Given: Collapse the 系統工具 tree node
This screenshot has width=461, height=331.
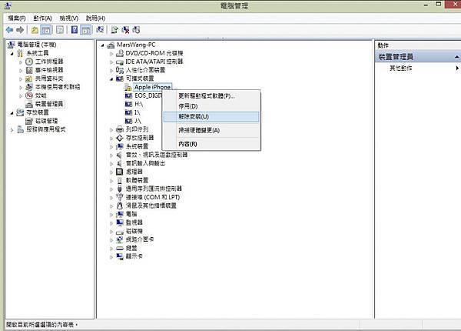Looking at the screenshot, I should (12, 54).
